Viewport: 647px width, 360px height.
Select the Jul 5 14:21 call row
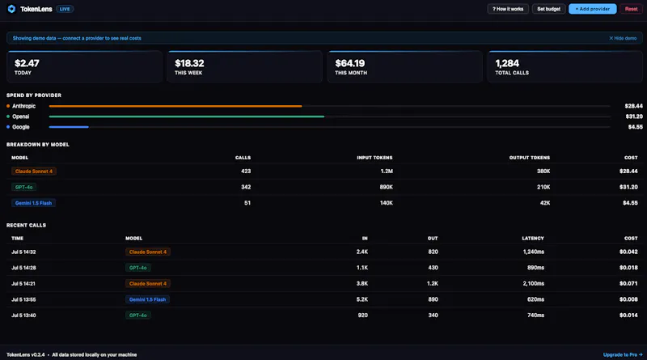click(x=324, y=284)
